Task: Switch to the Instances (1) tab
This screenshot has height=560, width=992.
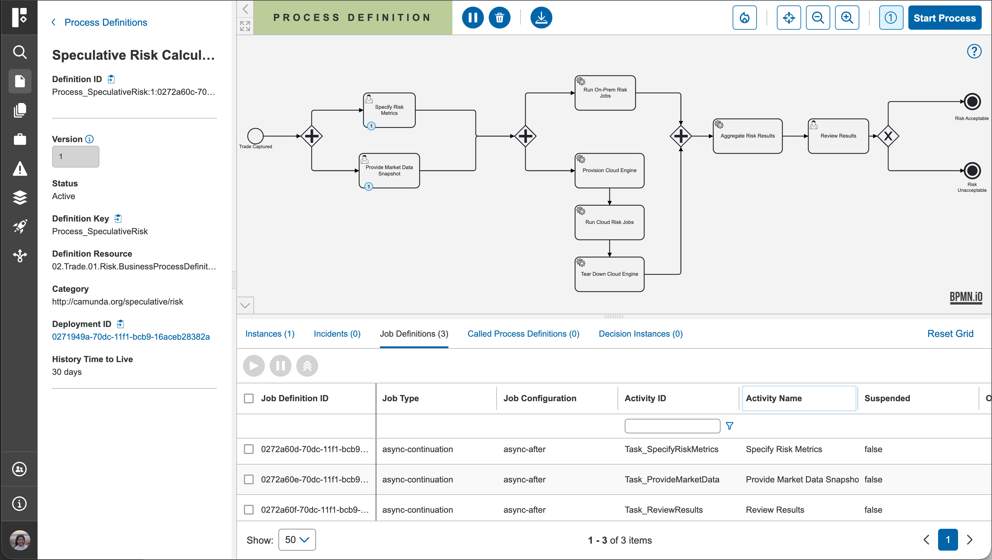Action: [270, 334]
